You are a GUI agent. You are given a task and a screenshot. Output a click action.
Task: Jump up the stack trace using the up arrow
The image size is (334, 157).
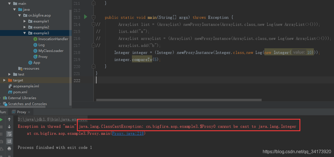[x=9, y=120]
